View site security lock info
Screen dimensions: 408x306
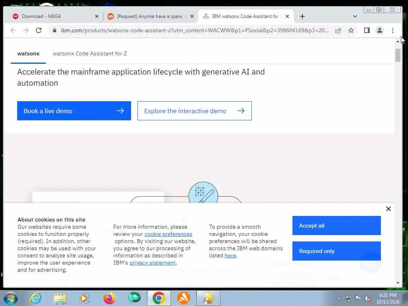point(54,30)
